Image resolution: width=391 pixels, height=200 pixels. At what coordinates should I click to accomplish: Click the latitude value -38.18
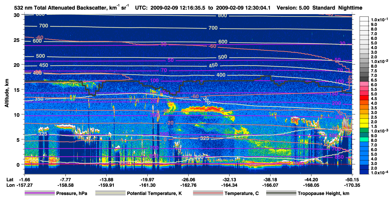pyautogui.click(x=270, y=179)
